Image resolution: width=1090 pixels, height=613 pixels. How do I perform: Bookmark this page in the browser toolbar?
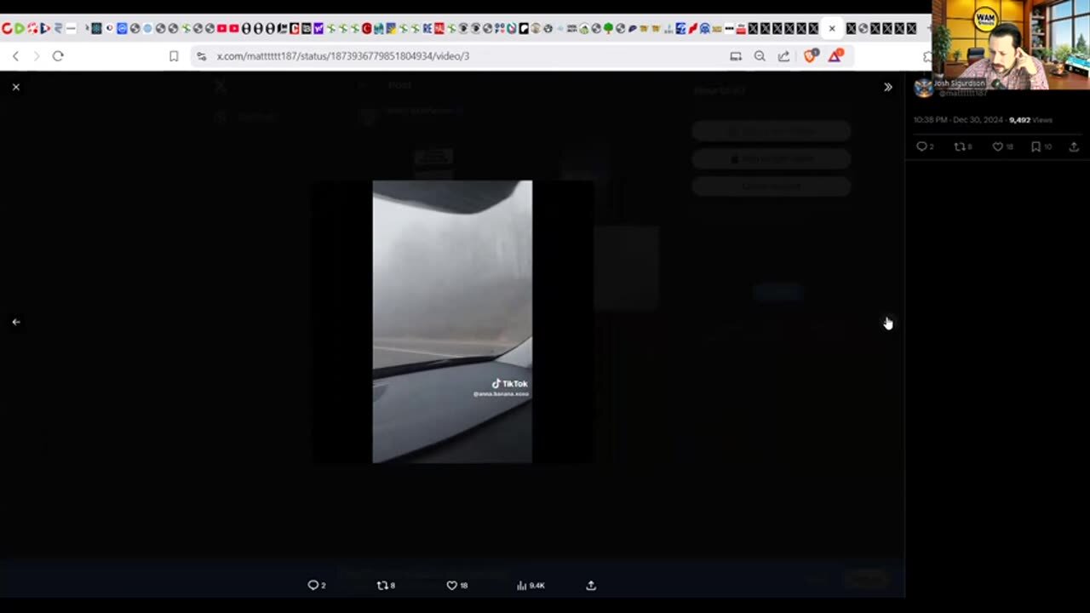[174, 56]
